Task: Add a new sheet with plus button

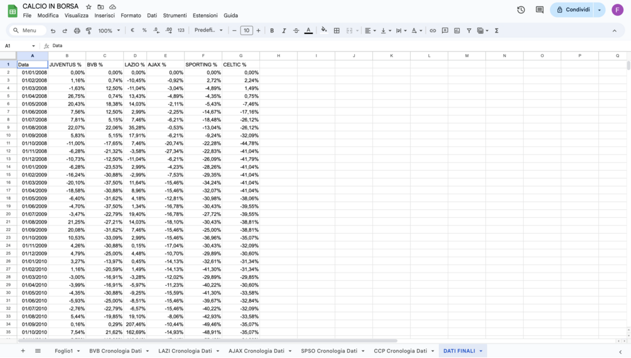Action: 23,351
